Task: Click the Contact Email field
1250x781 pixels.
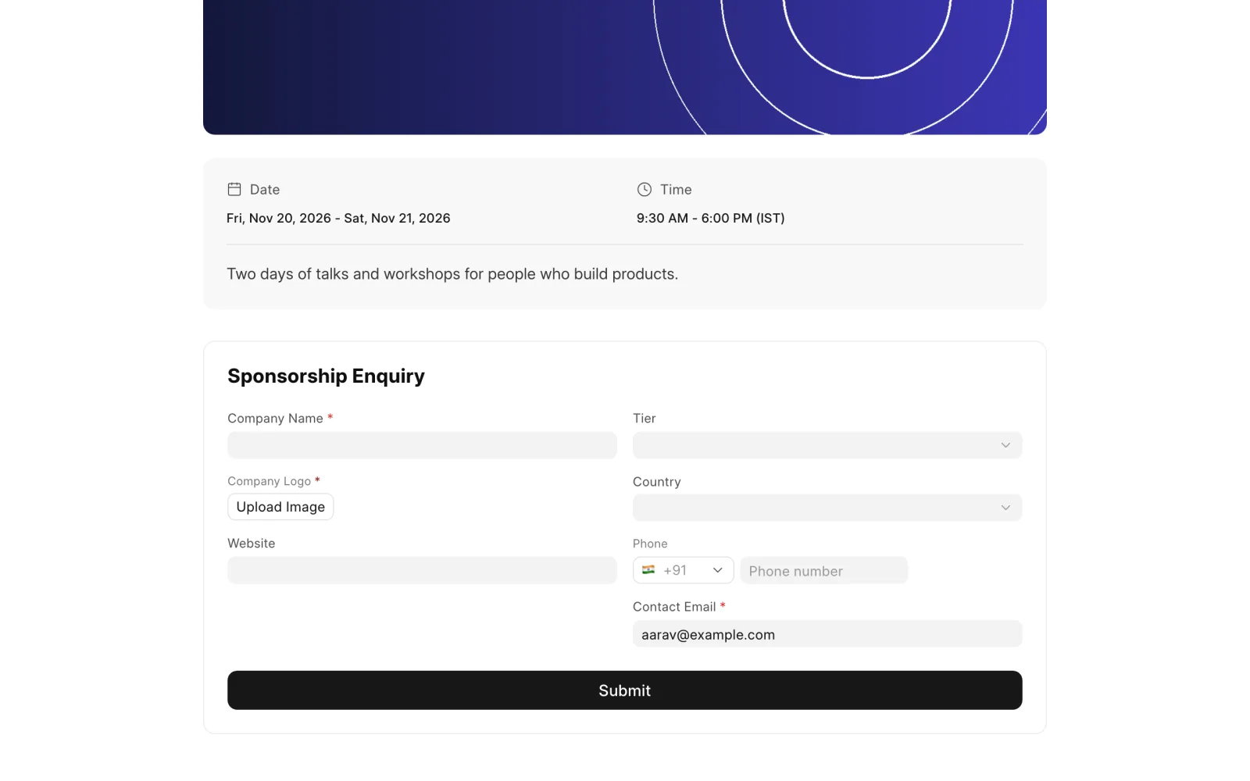Action: click(x=827, y=634)
